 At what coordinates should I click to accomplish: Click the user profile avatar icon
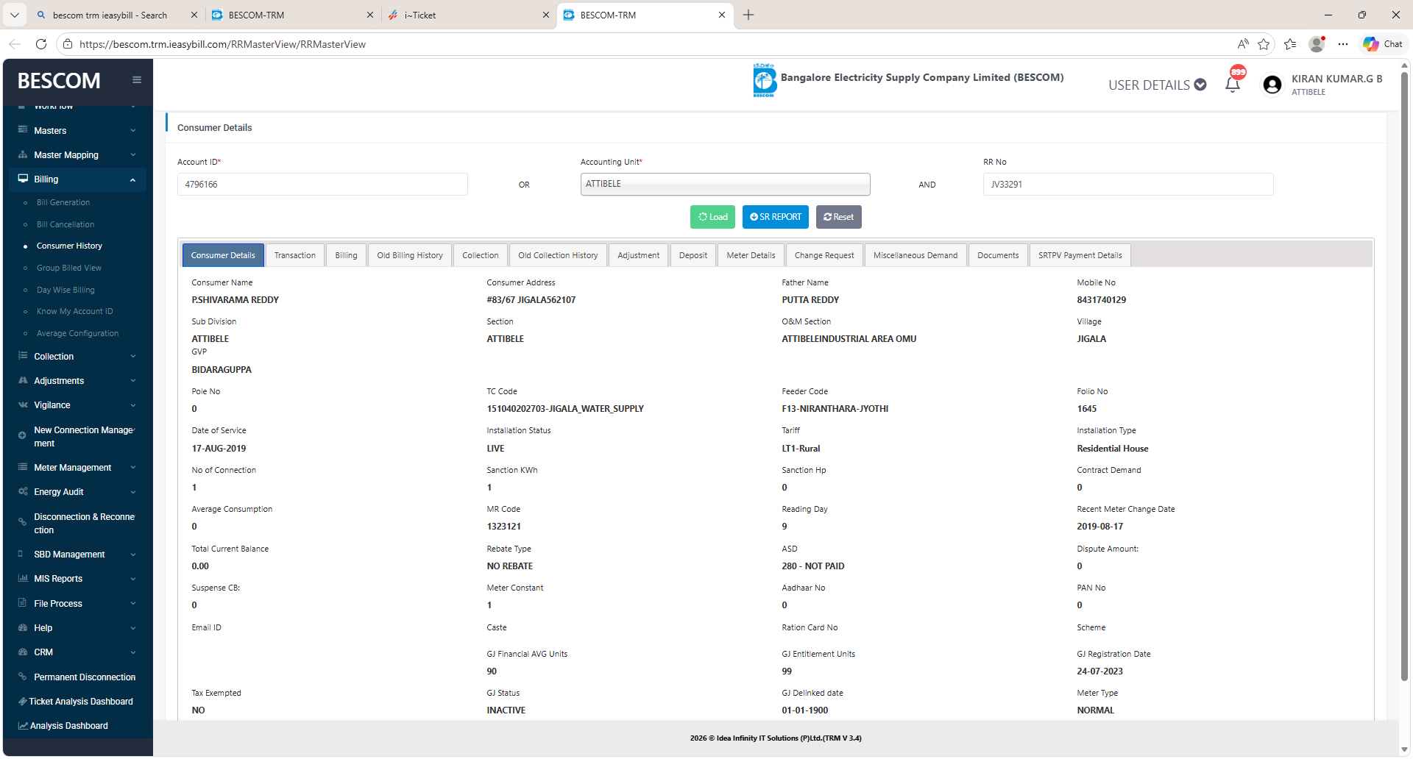pyautogui.click(x=1272, y=85)
